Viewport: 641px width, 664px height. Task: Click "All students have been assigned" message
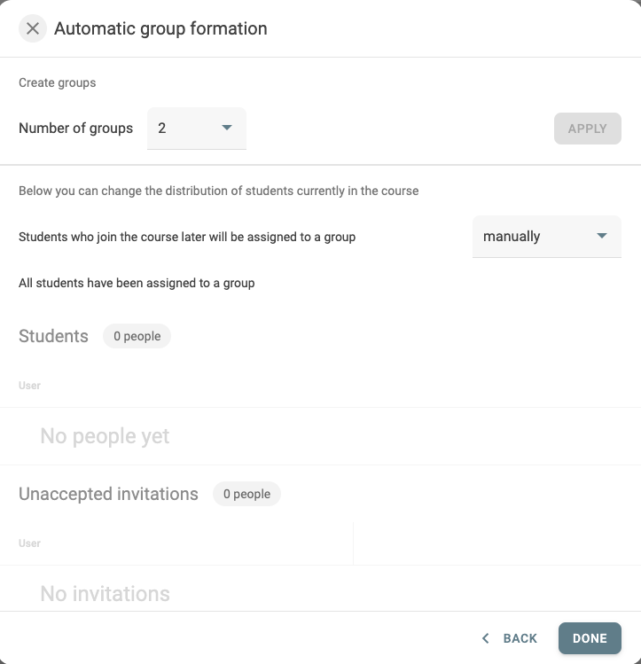[x=137, y=283]
